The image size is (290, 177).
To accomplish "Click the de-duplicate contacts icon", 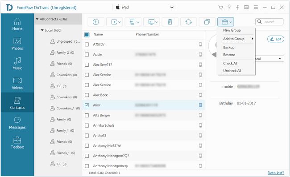I will pos(207,22).
